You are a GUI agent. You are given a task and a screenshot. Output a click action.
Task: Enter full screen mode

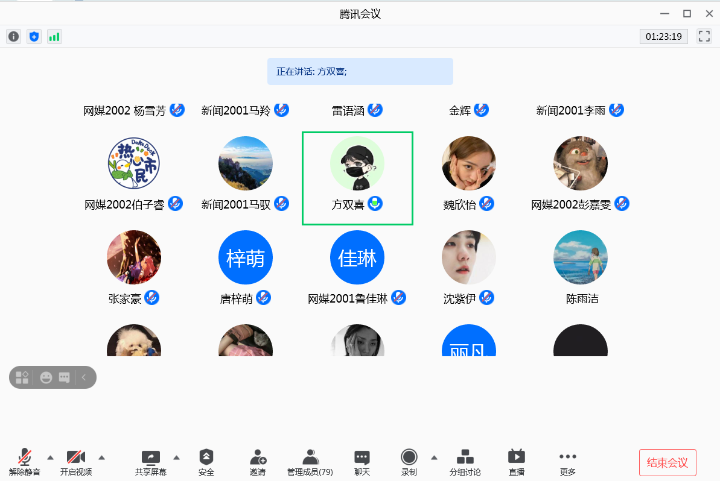coord(704,36)
